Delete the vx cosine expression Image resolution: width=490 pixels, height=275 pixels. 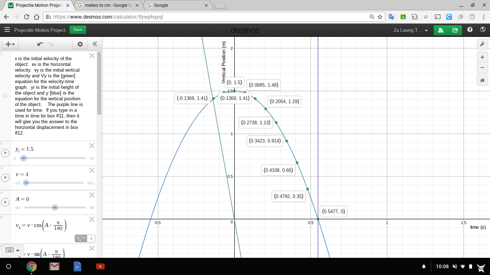[92, 219]
